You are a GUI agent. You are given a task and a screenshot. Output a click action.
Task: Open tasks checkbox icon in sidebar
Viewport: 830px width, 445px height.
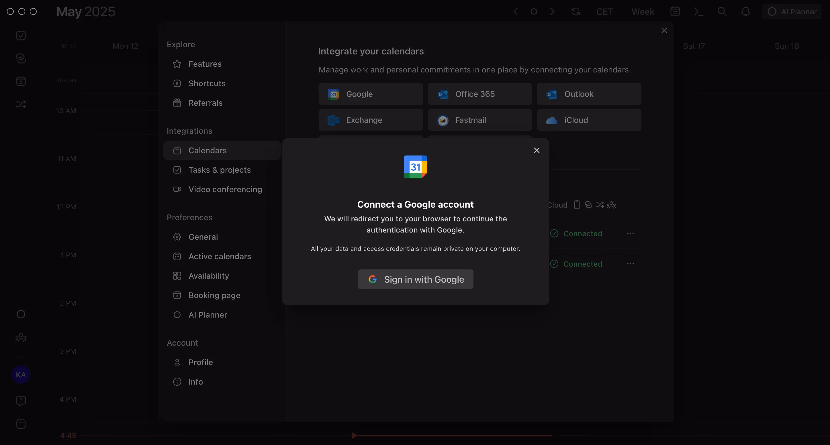(x=21, y=36)
